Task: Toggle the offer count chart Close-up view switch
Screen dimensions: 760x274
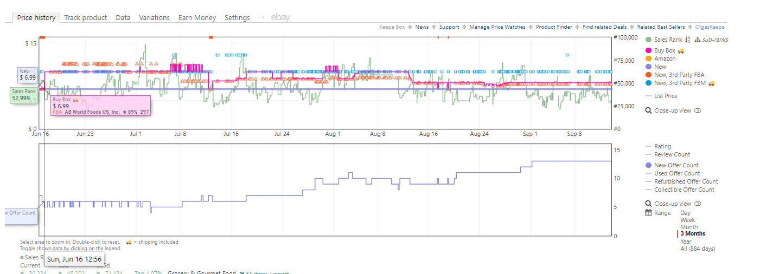Action: (x=698, y=204)
